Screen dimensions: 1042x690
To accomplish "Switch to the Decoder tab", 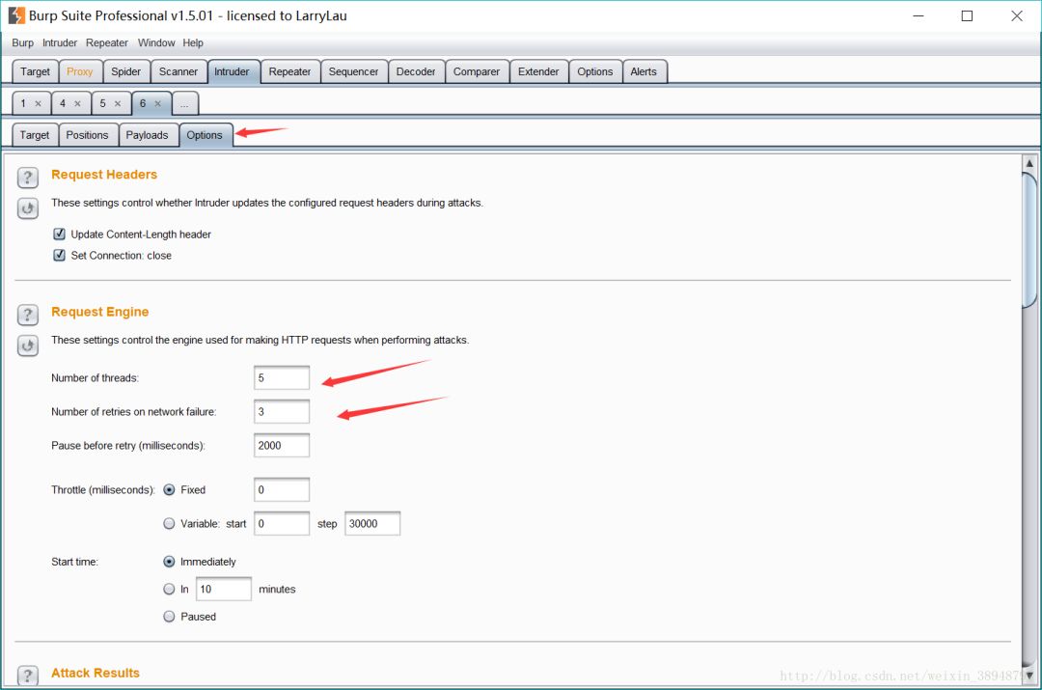I will click(x=416, y=71).
